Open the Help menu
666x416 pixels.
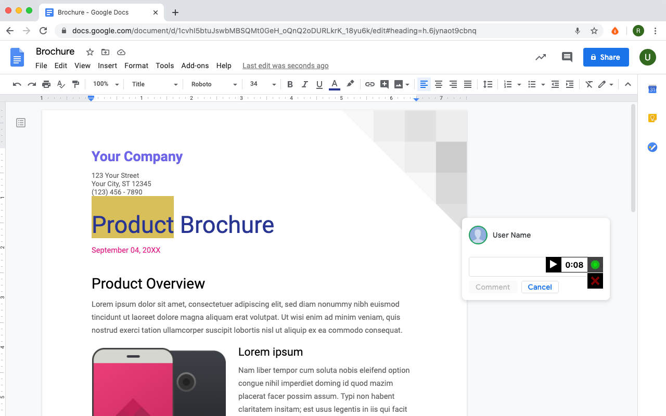point(224,66)
